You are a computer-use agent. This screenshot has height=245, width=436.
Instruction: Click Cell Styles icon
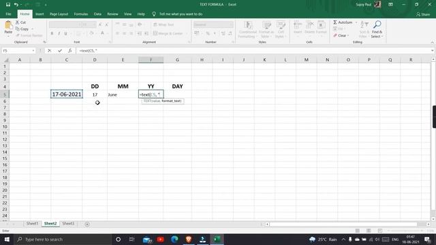[x=280, y=29]
